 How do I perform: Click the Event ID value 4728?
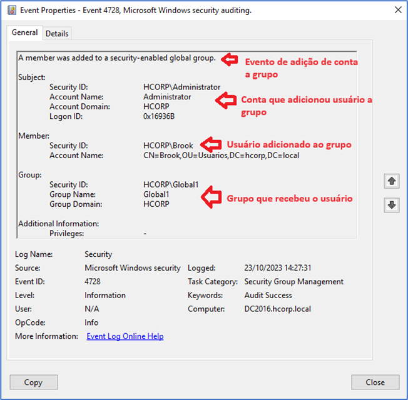(93, 282)
